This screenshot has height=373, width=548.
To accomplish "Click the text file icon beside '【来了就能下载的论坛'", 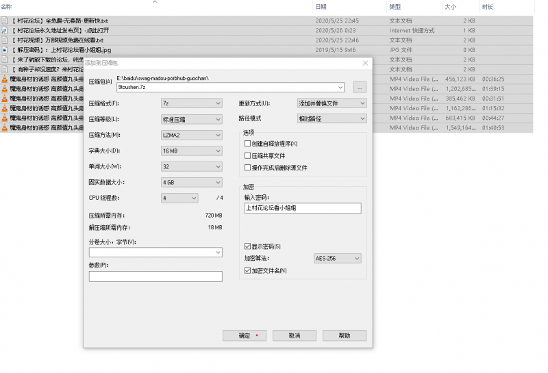I will pos(4,60).
